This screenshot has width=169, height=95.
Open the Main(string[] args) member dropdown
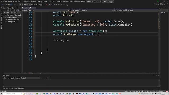[x=136, y=10]
